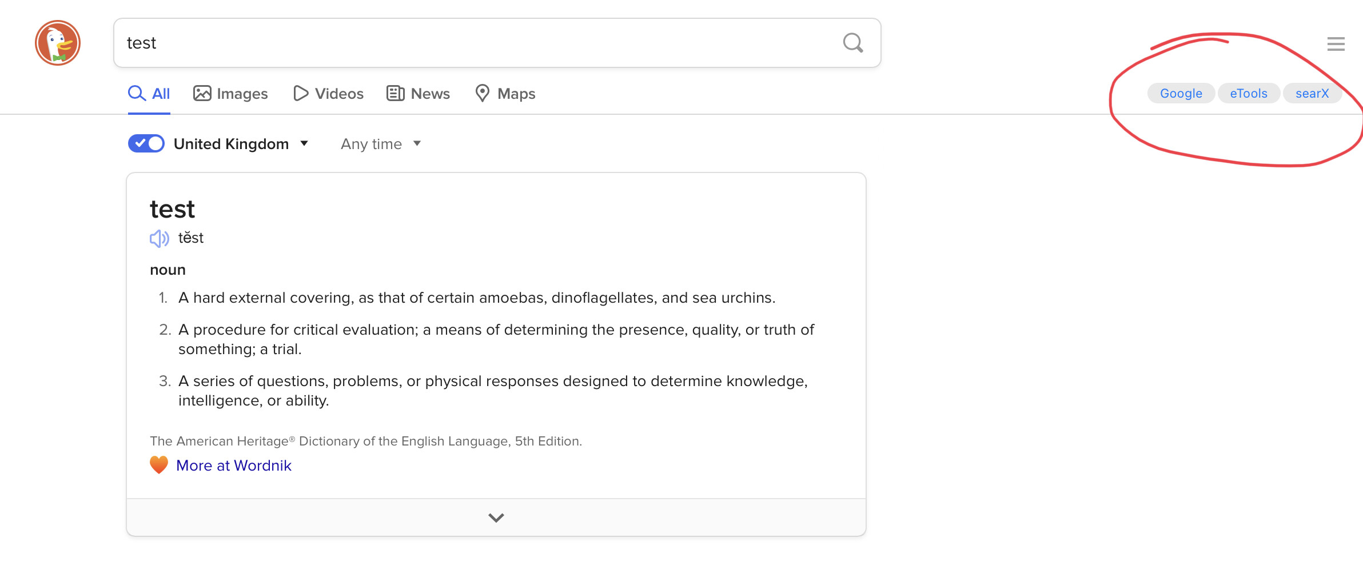Click inside the search text box

(x=475, y=43)
